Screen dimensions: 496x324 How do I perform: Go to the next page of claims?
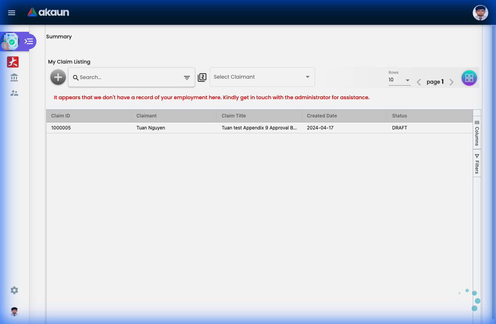click(451, 82)
